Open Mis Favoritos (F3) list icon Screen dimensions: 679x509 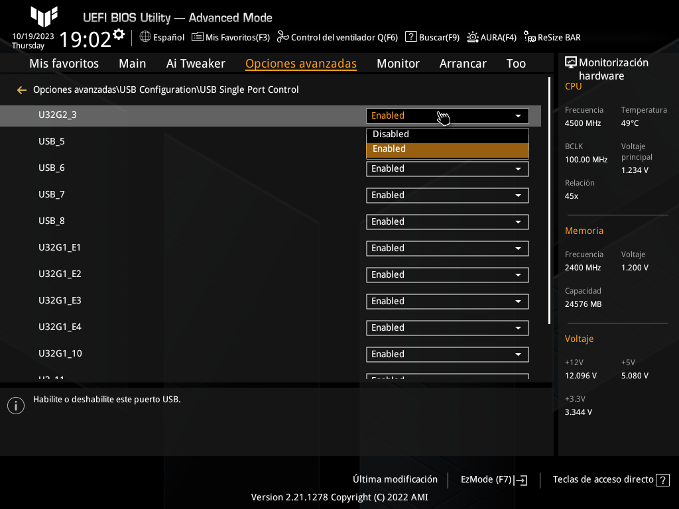198,37
